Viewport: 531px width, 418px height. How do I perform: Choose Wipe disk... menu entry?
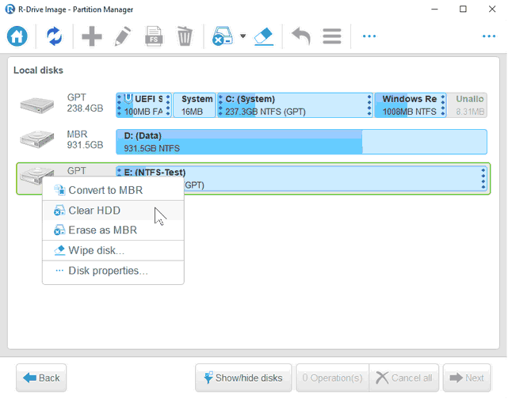(113, 250)
